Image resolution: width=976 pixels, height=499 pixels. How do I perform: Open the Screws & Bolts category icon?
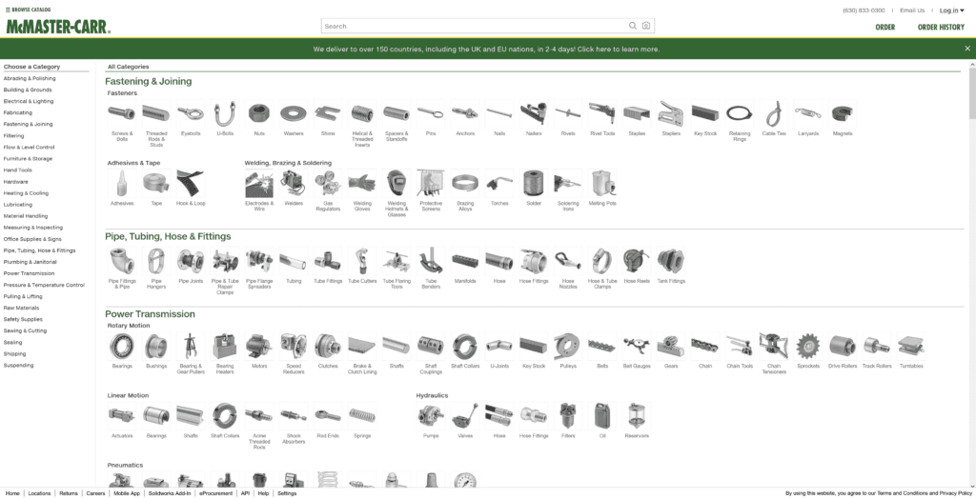122,114
